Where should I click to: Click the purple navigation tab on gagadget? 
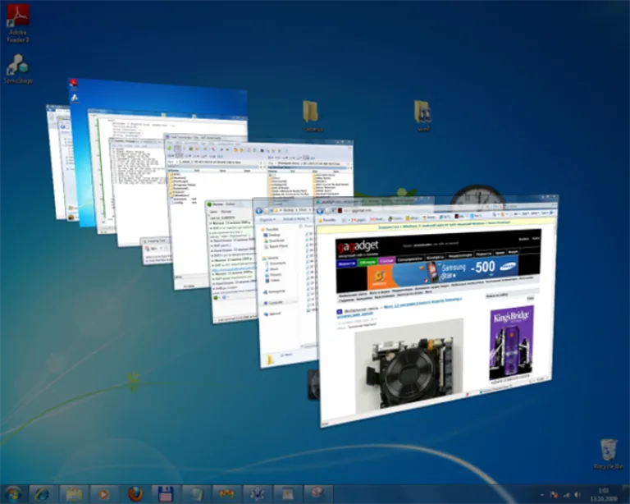(386, 261)
